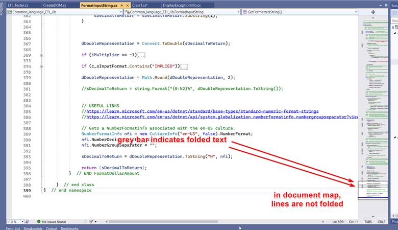Open the standard-numeric-format-strings documentation link
Screen dimensions: 398x230
(203, 111)
